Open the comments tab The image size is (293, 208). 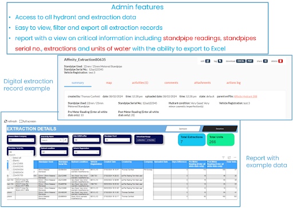coord(171,83)
